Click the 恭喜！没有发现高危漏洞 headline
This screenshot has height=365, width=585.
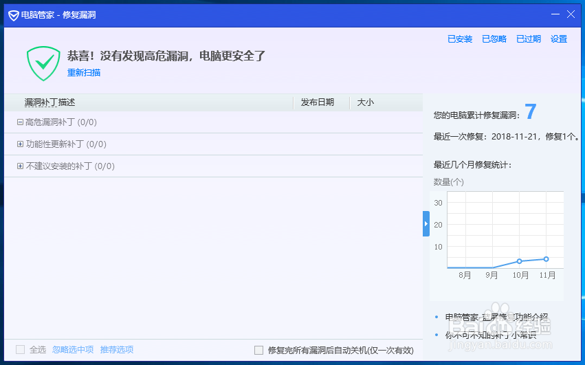point(166,56)
